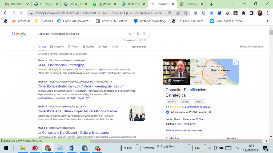Click Editar la información de tu empresa
Viewport: 273px width, 153px height.
pyautogui.click(x=184, y=130)
